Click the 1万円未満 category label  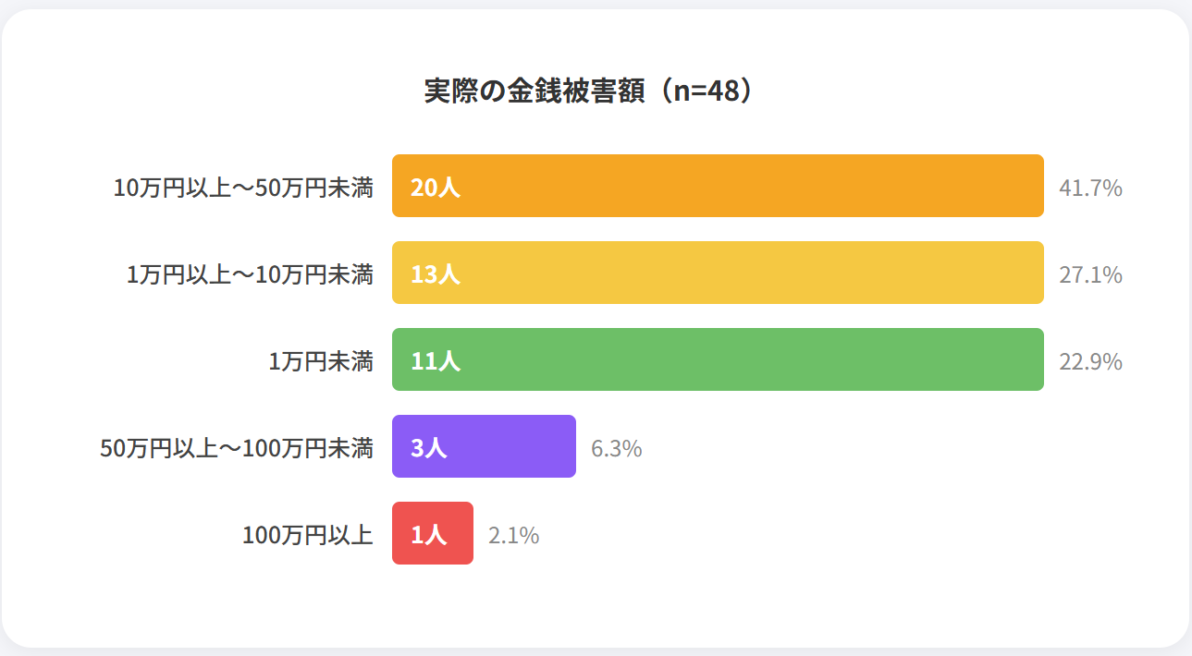[321, 361]
